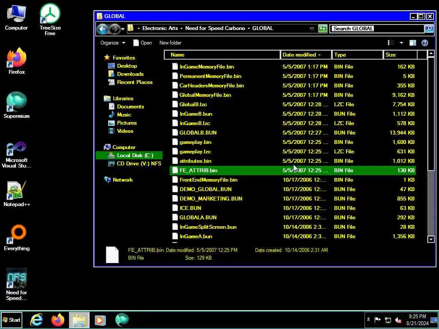Refresh the GLOBAL folder view
Viewport: 439px width, 329px height.
[322, 28]
